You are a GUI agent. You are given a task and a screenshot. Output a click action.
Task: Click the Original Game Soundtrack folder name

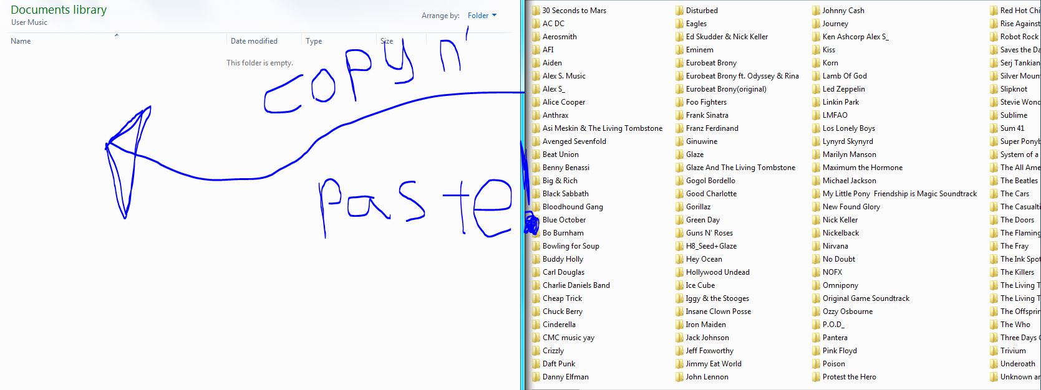pyautogui.click(x=866, y=298)
